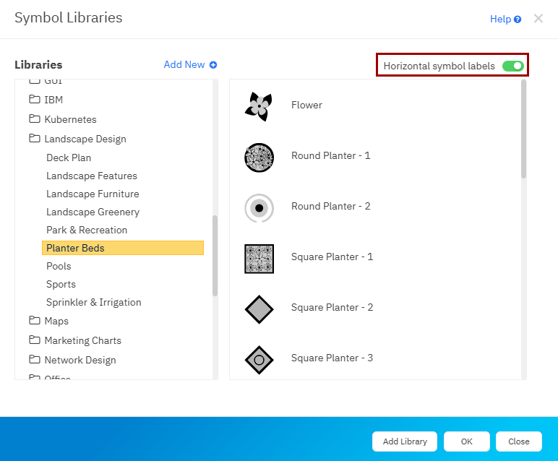Open the Sprinkler & Irrigation library
Image resolution: width=558 pixels, height=461 pixels.
[x=93, y=302]
